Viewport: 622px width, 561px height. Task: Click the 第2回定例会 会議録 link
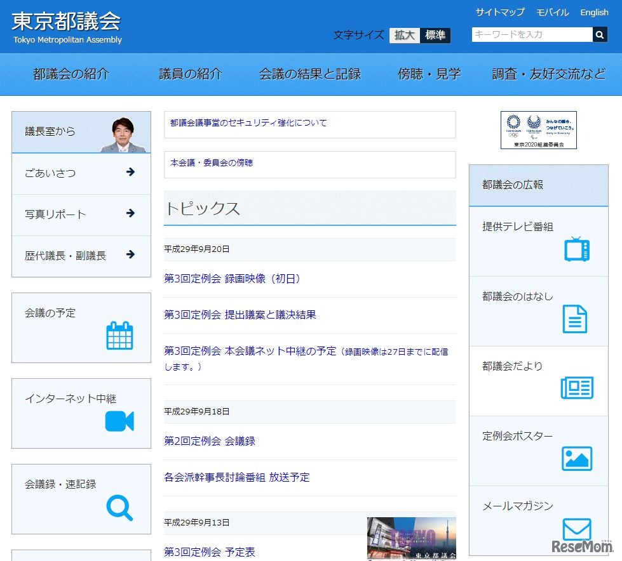pyautogui.click(x=209, y=440)
